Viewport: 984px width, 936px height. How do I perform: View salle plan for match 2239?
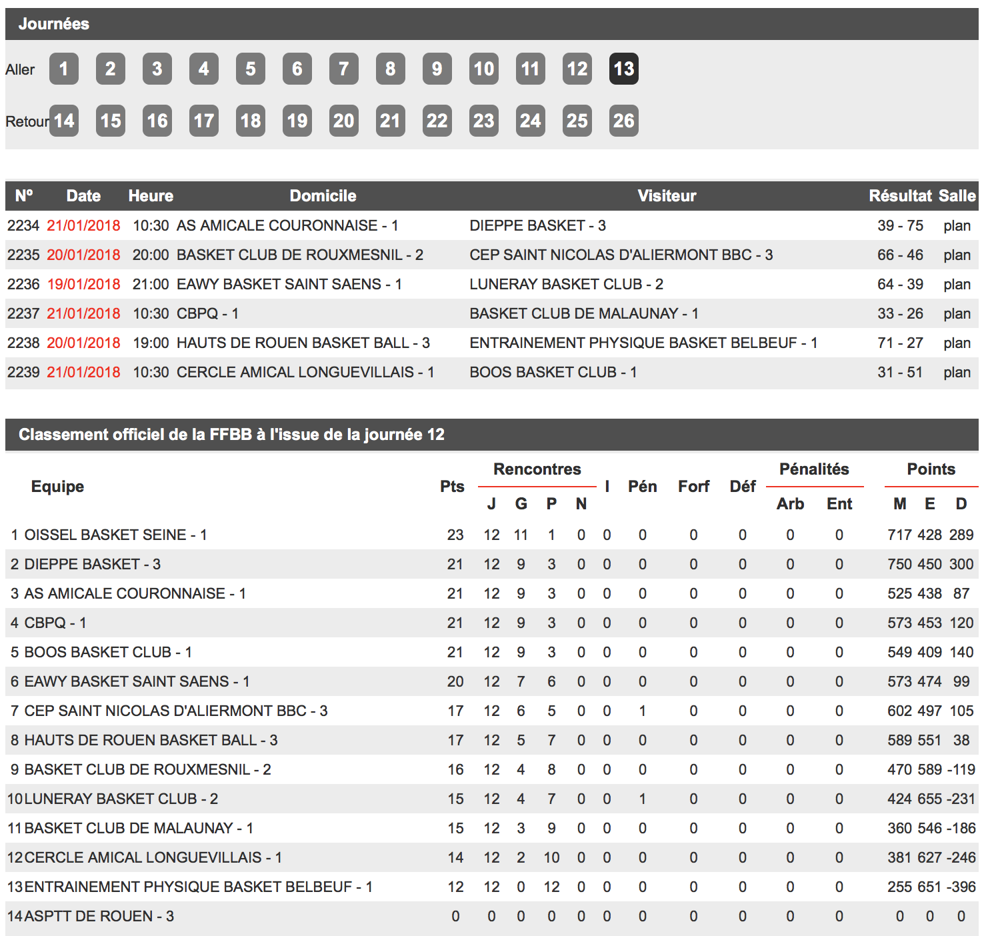(x=957, y=372)
